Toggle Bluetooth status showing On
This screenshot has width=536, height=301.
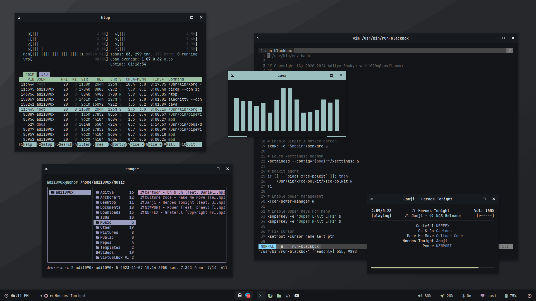click(x=466, y=296)
